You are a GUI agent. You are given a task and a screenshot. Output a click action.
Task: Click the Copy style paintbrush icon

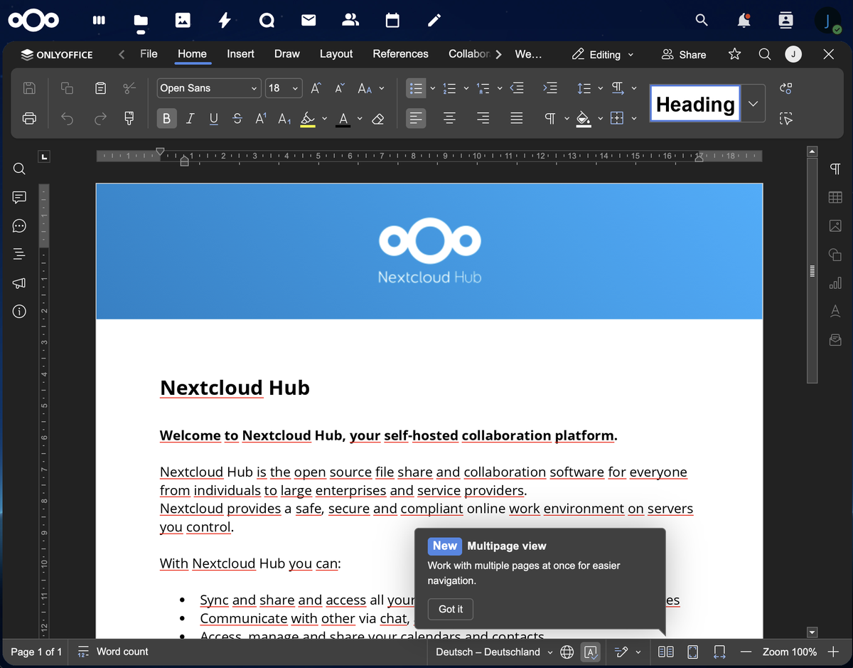click(x=129, y=119)
